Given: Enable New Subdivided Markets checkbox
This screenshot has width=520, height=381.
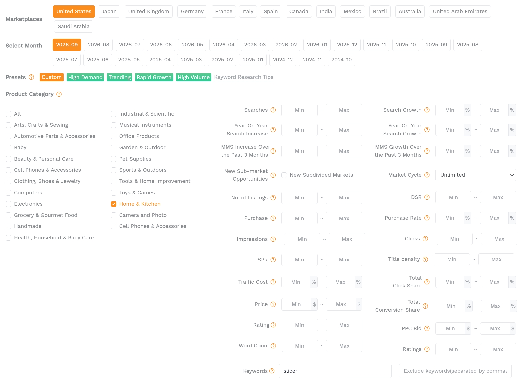Looking at the screenshot, I should click(284, 175).
